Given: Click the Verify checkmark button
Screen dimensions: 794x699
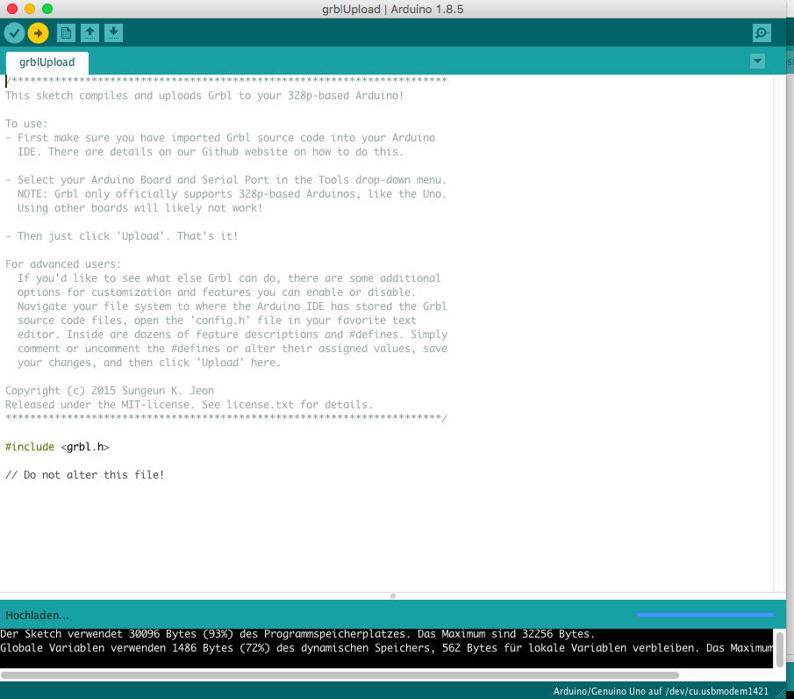Looking at the screenshot, I should (14, 33).
